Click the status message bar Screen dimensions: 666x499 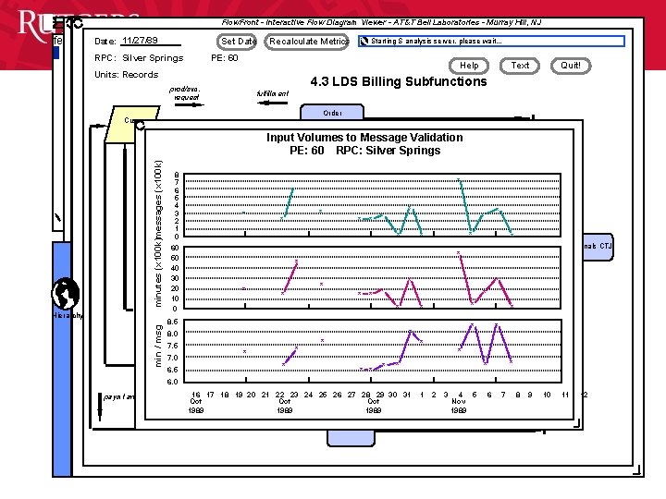coord(491,42)
